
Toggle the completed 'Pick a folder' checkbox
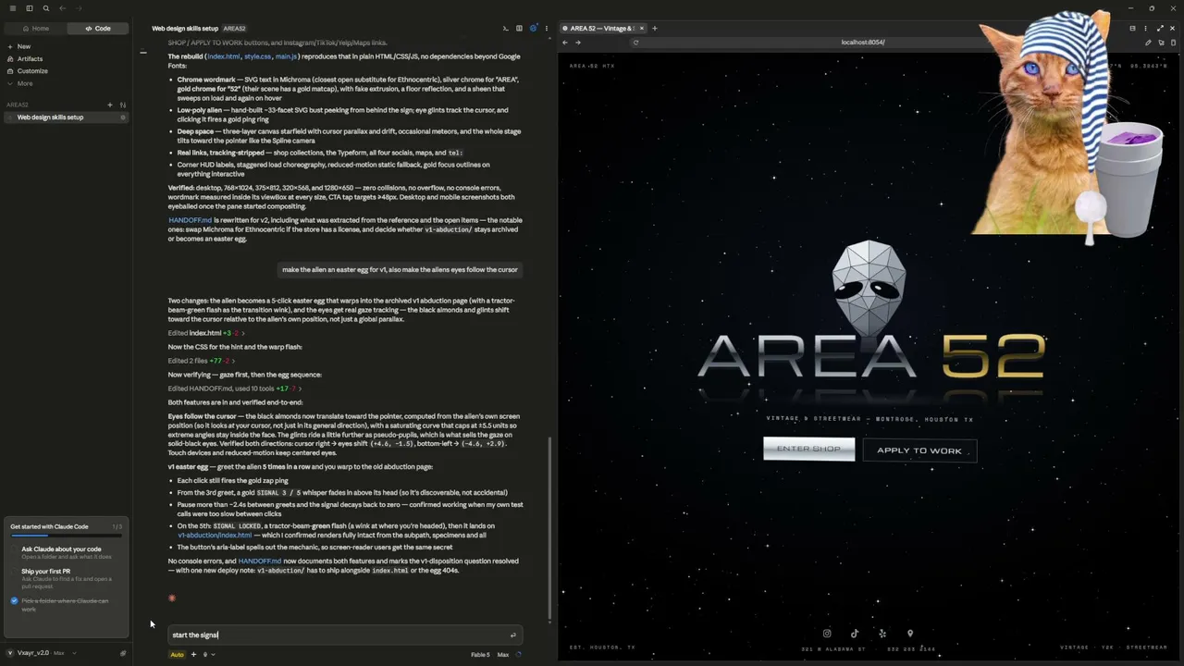(x=15, y=601)
